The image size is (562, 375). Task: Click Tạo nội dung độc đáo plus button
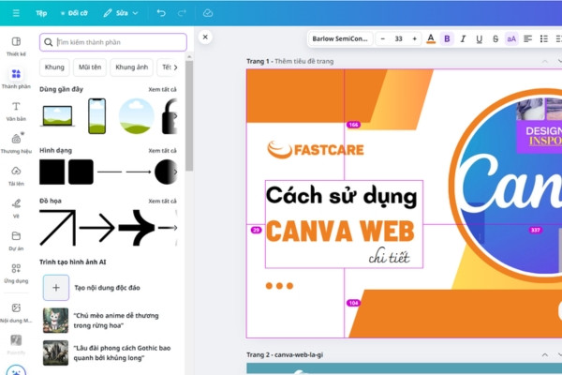tap(56, 288)
